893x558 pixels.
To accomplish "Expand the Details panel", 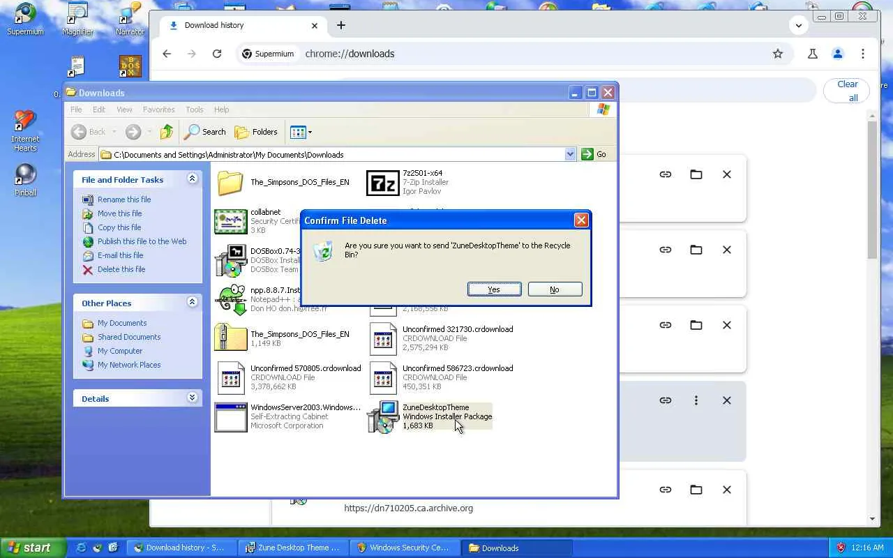I will pyautogui.click(x=192, y=398).
